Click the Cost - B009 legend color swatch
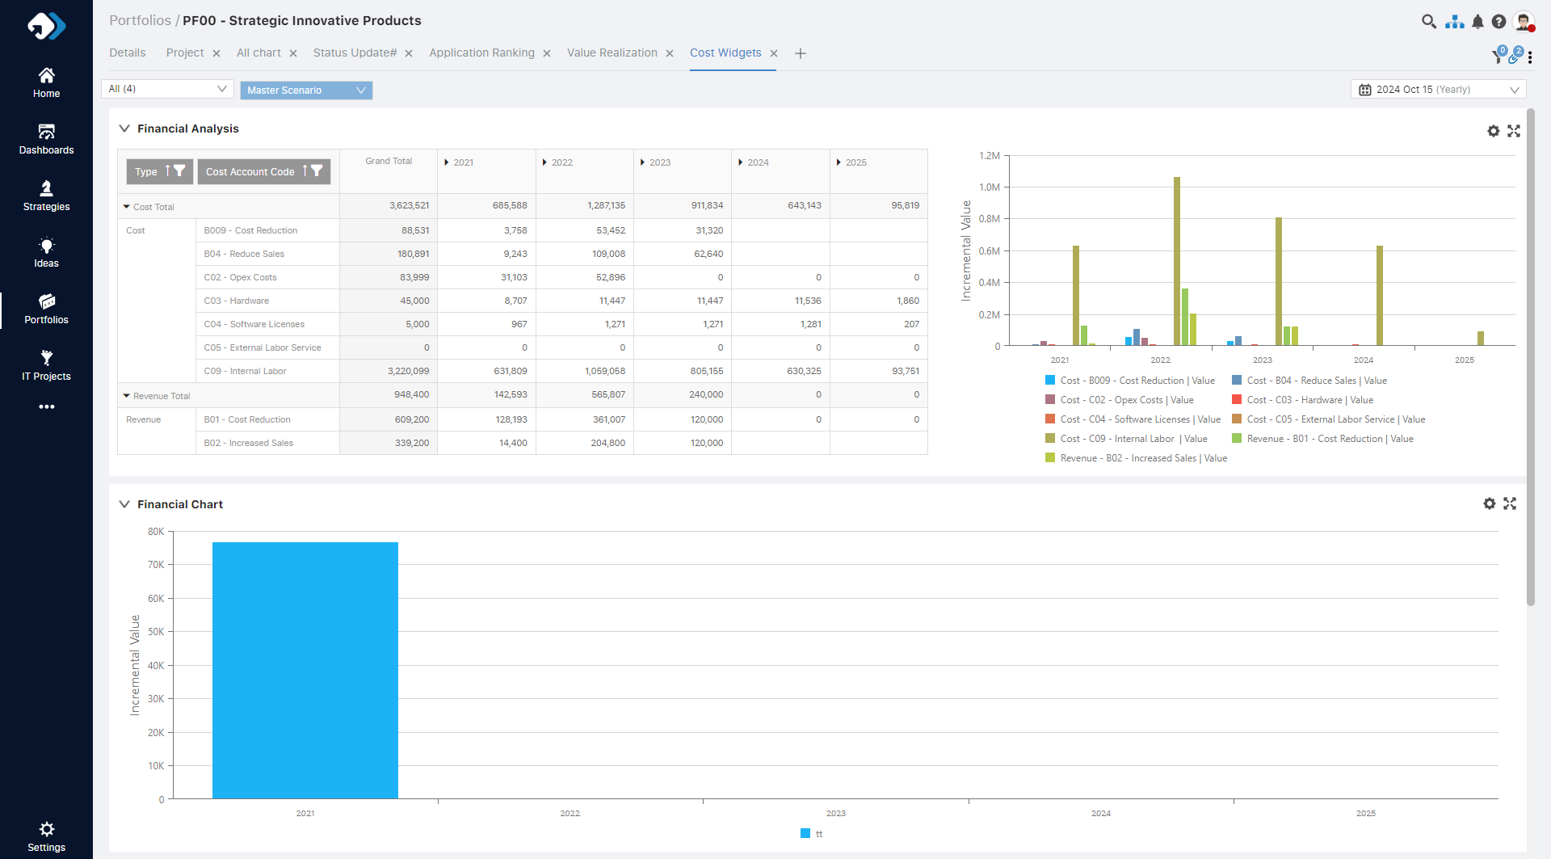Image resolution: width=1551 pixels, height=859 pixels. tap(1050, 381)
